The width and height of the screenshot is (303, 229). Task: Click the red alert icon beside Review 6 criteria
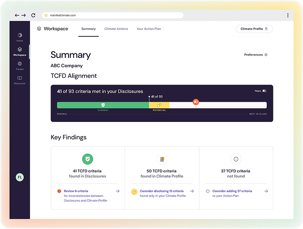coord(59,191)
